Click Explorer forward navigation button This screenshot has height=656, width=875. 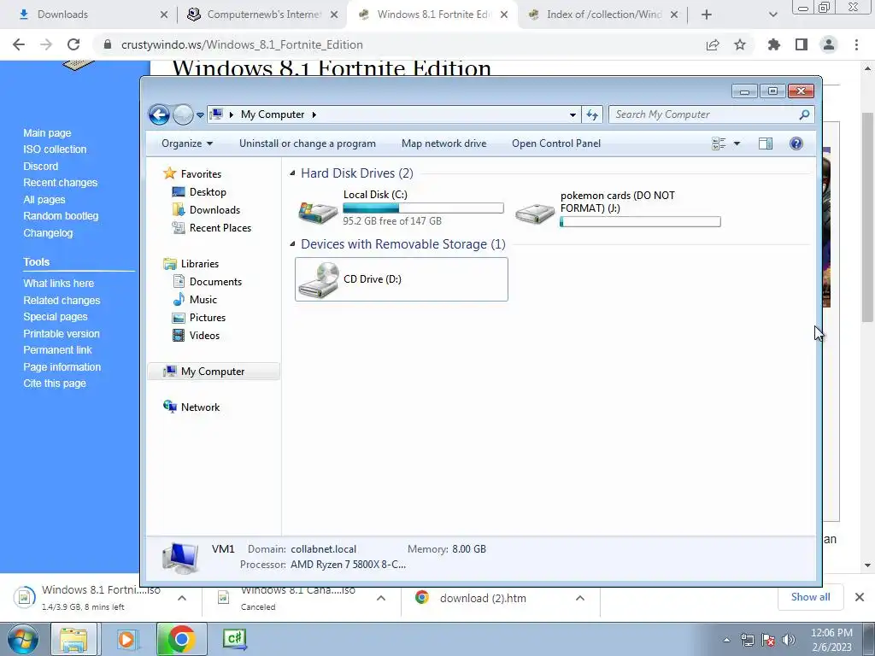coord(183,115)
